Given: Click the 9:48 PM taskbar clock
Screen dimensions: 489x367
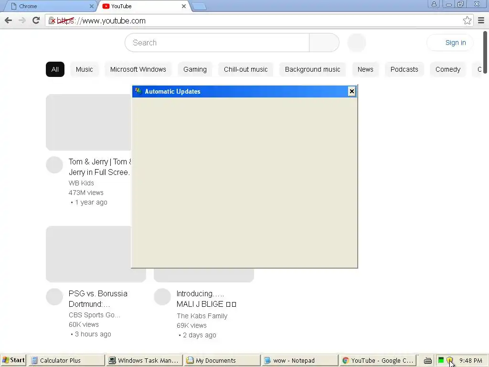Looking at the screenshot, I should click(x=470, y=360).
